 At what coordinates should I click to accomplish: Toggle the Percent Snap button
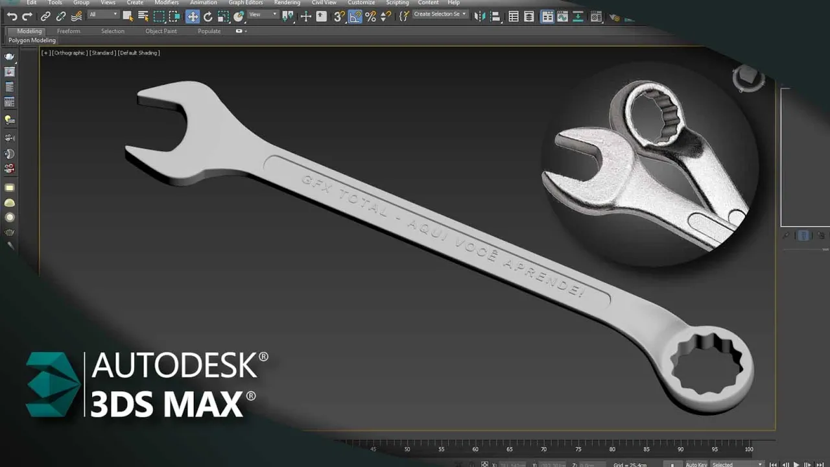371,16
